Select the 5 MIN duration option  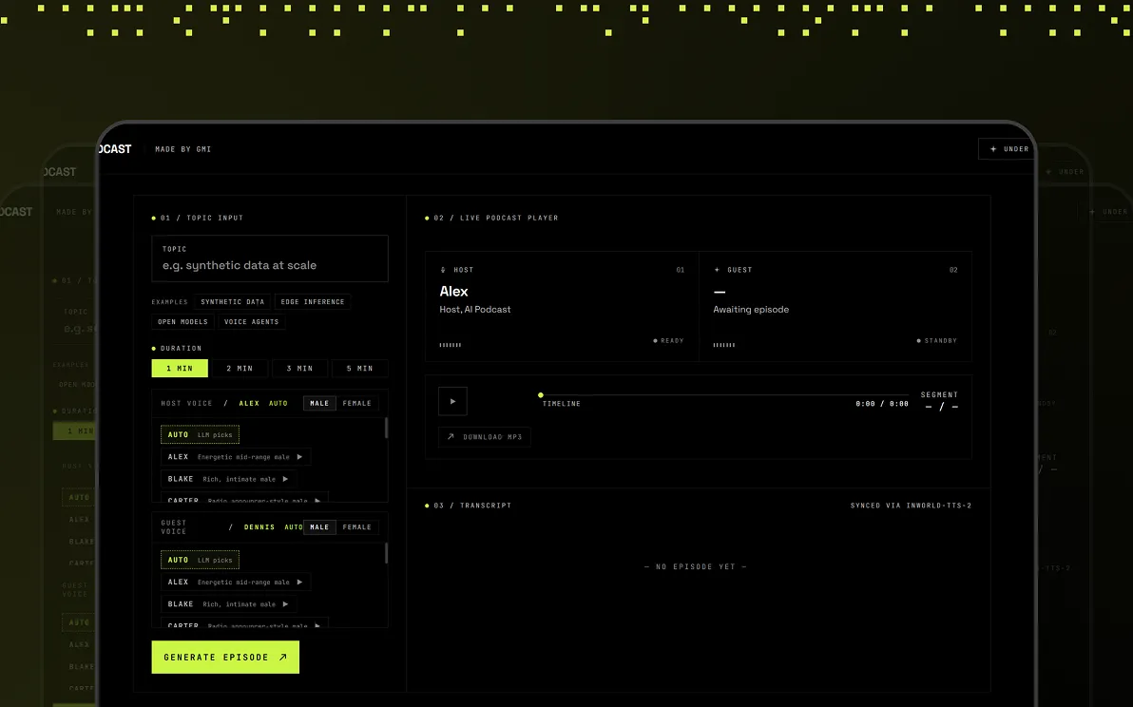pos(360,369)
